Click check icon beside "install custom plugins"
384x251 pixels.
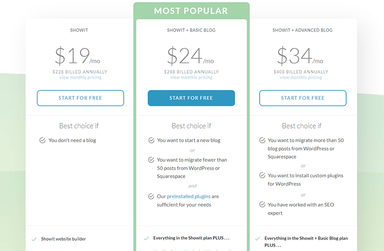(x=262, y=176)
